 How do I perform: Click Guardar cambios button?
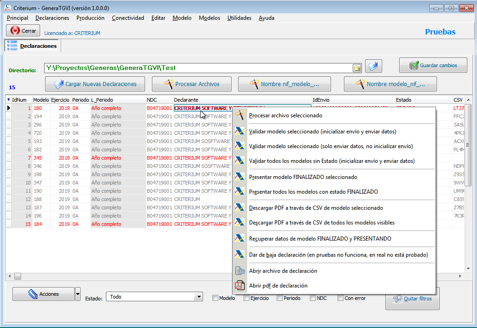(433, 65)
